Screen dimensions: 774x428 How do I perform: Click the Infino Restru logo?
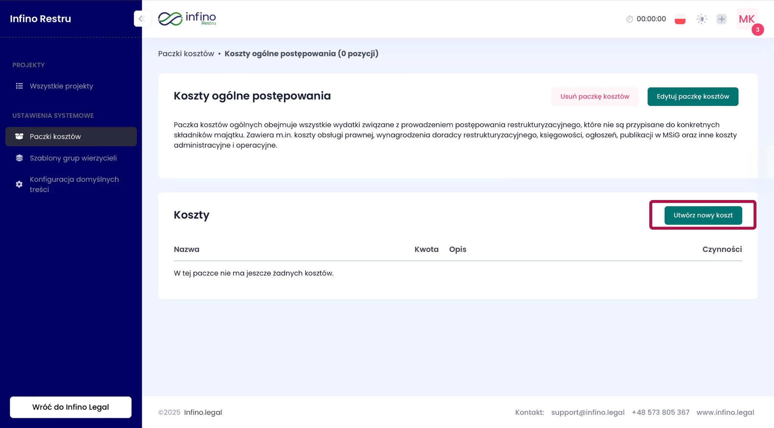point(187,18)
